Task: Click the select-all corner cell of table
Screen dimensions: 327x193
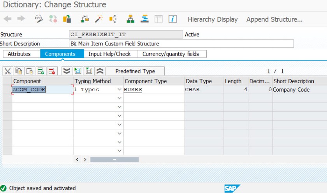Action: pyautogui.click(x=7, y=81)
